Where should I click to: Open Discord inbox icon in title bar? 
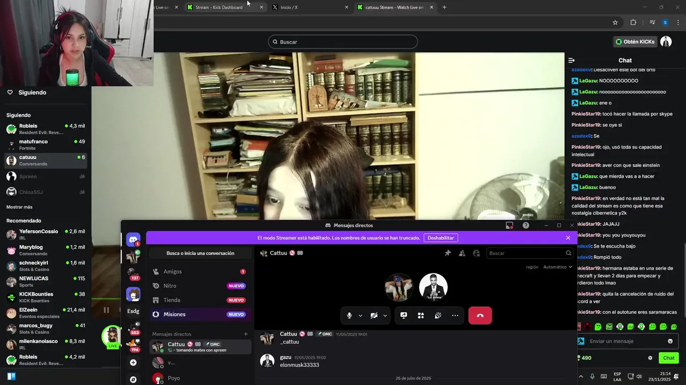pos(510,225)
